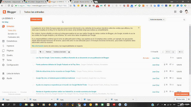Close the yellow cookie notice
Screen dimensions: 191x107
click(x=139, y=28)
